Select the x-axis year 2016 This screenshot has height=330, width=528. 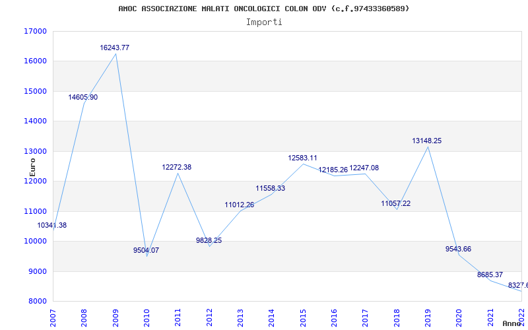tap(334, 317)
